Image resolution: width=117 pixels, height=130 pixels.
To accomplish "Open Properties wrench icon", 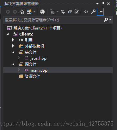I will coord(93,12).
